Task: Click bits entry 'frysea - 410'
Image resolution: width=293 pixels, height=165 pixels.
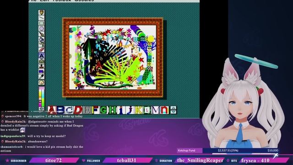Action: [x=255, y=160]
